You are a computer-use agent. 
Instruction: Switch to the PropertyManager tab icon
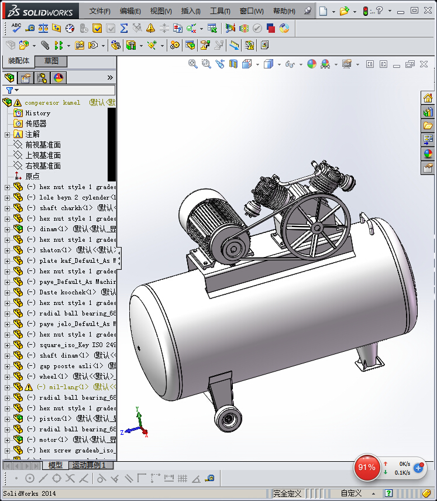pos(26,78)
